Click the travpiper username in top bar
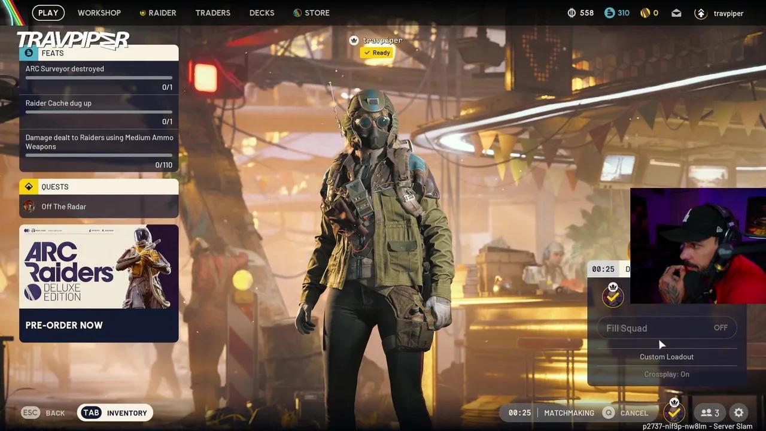766x431 pixels. tap(728, 13)
